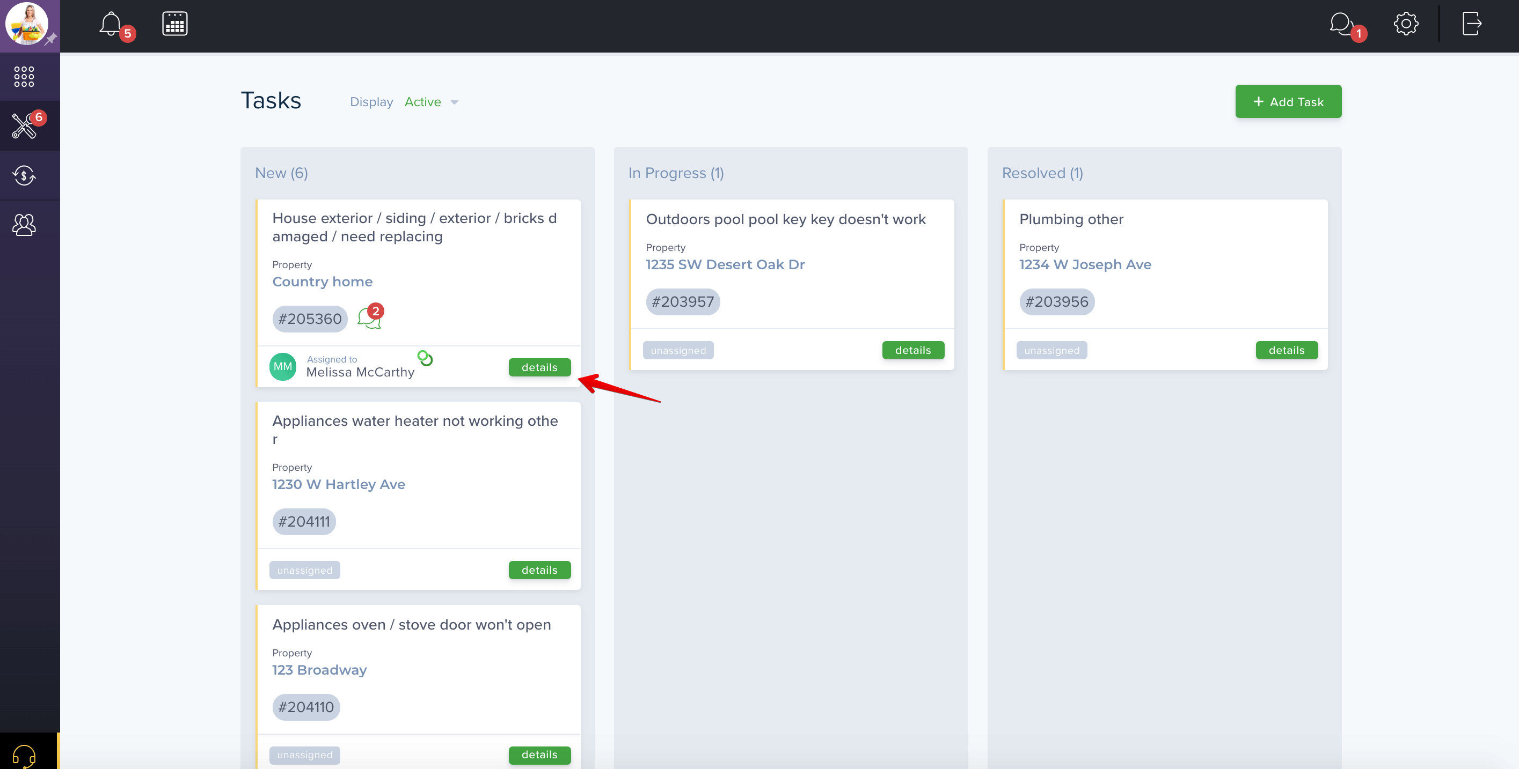
Task: Open comments icon on task #205360
Action: (369, 318)
